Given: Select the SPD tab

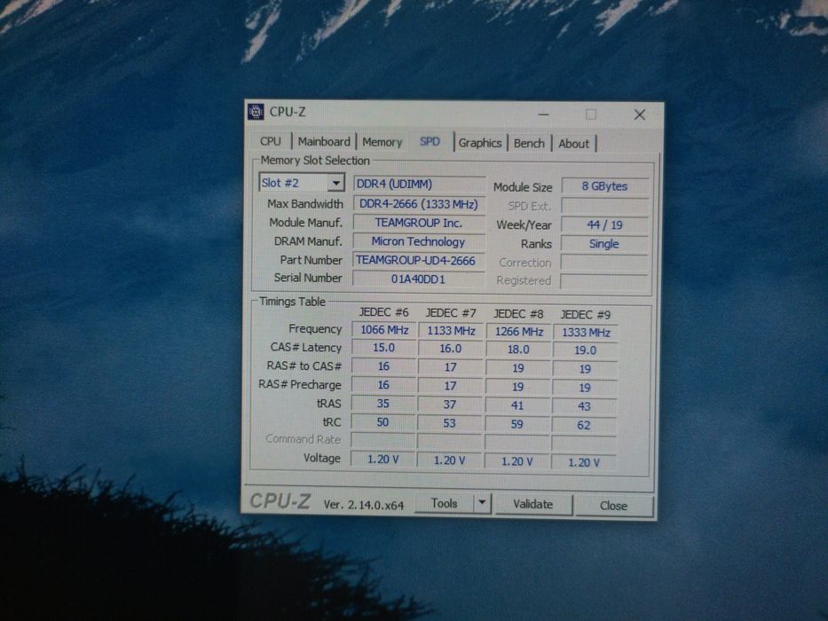Looking at the screenshot, I should click(430, 142).
